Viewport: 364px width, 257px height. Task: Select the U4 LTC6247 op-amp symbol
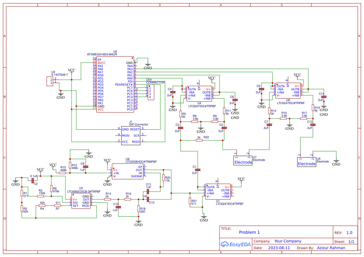199,93
